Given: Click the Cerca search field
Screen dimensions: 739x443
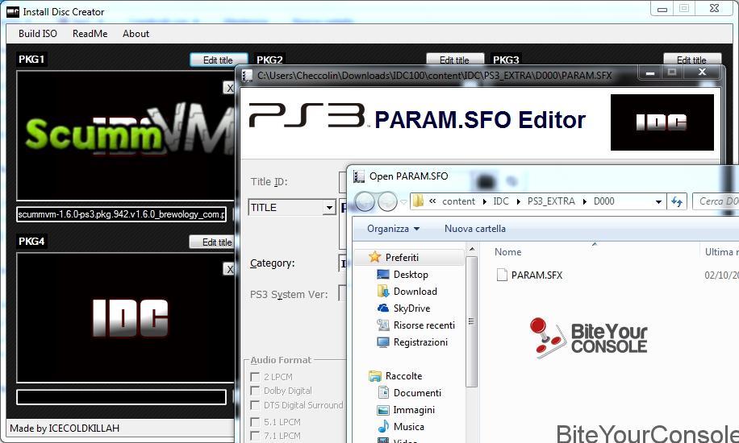Looking at the screenshot, I should pos(716,201).
